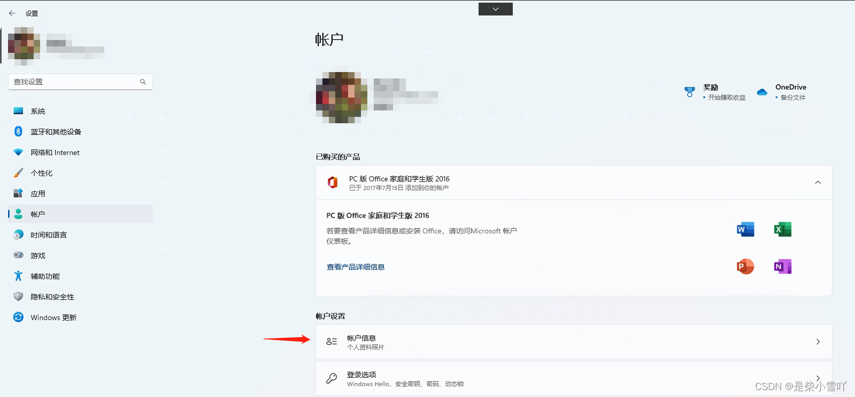Click the Windows 更新 refresh icon
This screenshot has height=397, width=855.
(x=18, y=317)
